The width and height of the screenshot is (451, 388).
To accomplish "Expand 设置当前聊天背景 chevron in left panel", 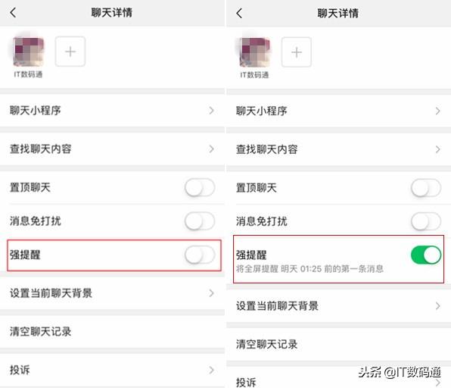I will pyautogui.click(x=212, y=293).
